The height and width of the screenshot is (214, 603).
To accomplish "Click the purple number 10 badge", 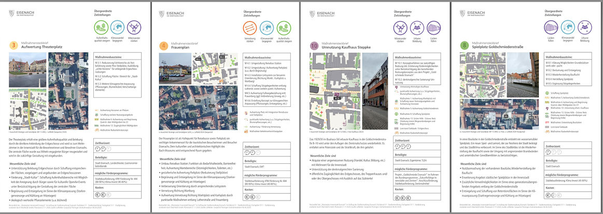I will click(314, 46).
